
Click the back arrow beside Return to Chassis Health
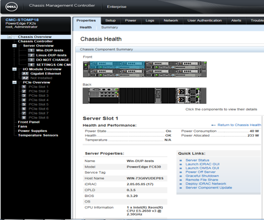click(x=213, y=125)
